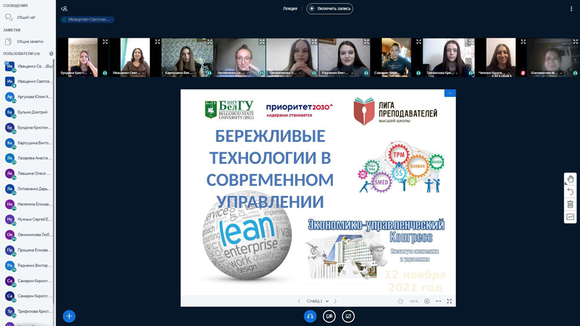
Task: Zoom in the presentation slide
Action: 427,301
